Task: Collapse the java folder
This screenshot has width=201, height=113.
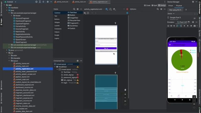Action: [x=7, y=10]
